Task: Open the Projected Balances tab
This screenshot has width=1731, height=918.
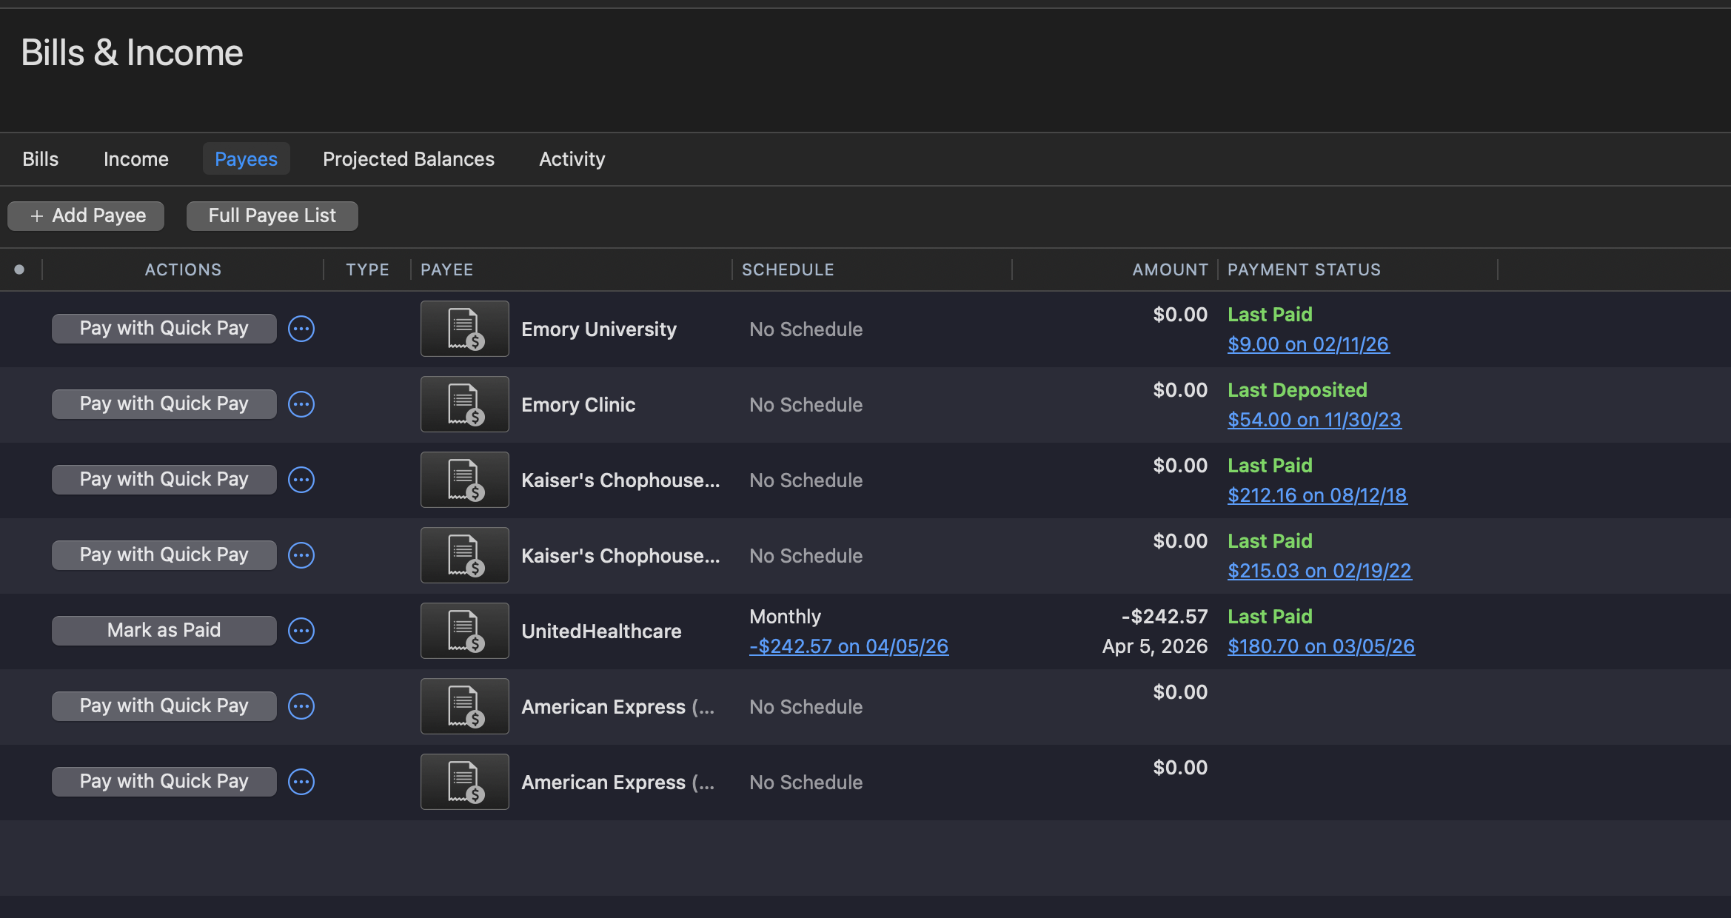Action: pyautogui.click(x=408, y=159)
